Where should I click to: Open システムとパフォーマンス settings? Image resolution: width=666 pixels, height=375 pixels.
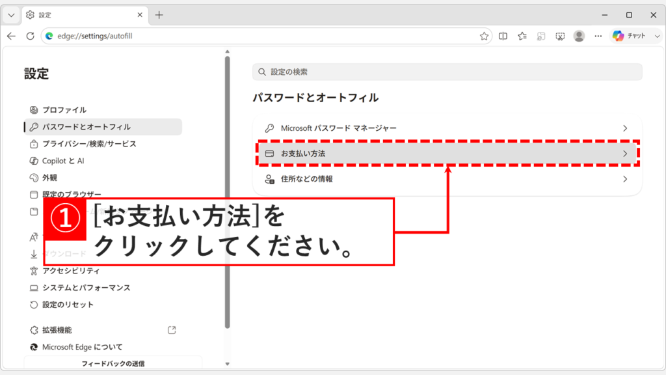[x=103, y=288]
